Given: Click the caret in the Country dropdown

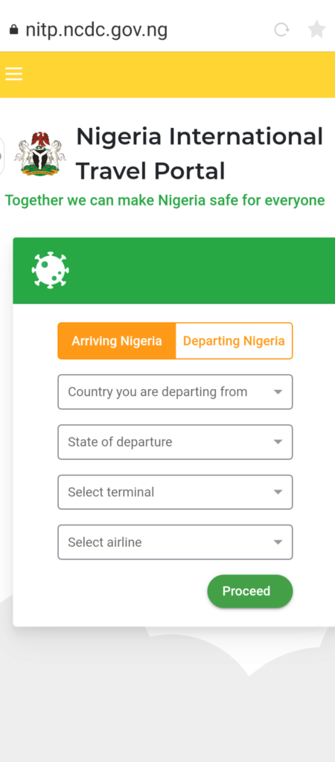Looking at the screenshot, I should point(278,391).
